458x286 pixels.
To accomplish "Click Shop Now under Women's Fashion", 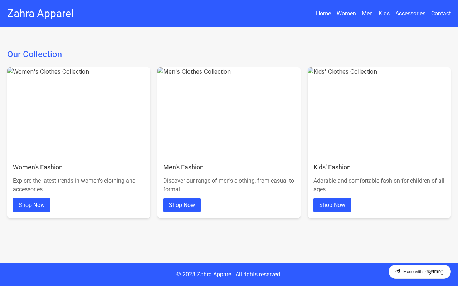I will (31, 205).
